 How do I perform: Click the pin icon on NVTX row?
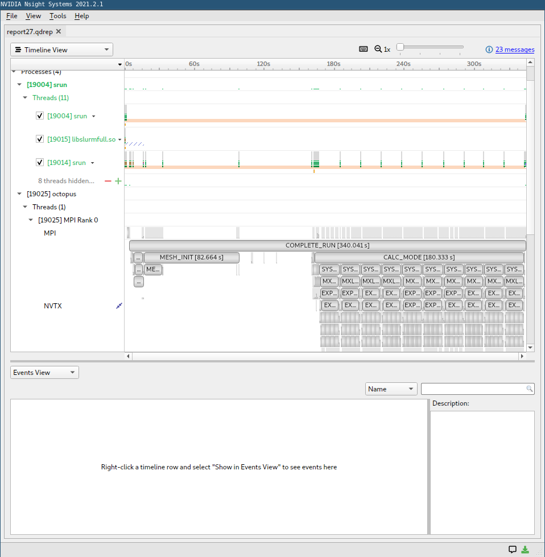point(119,306)
